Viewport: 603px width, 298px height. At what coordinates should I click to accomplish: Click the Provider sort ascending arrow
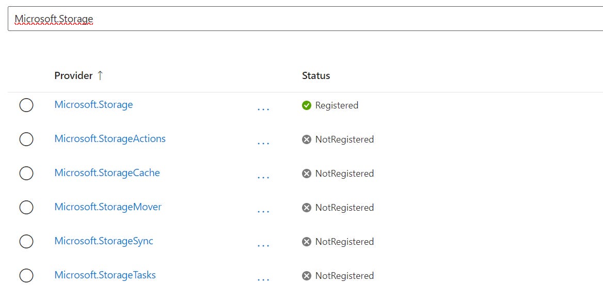click(x=100, y=75)
